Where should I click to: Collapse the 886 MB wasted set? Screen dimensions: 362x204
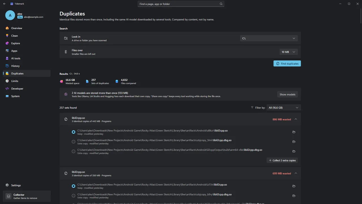tap(296, 119)
